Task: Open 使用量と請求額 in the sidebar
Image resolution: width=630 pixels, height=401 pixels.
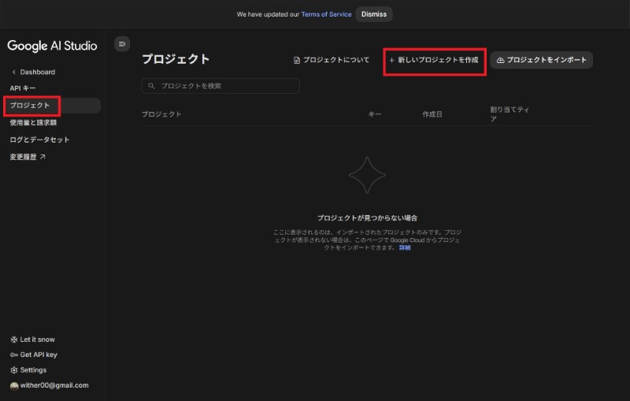Action: (33, 123)
